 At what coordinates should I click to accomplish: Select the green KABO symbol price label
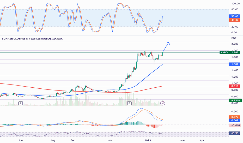[224, 53]
